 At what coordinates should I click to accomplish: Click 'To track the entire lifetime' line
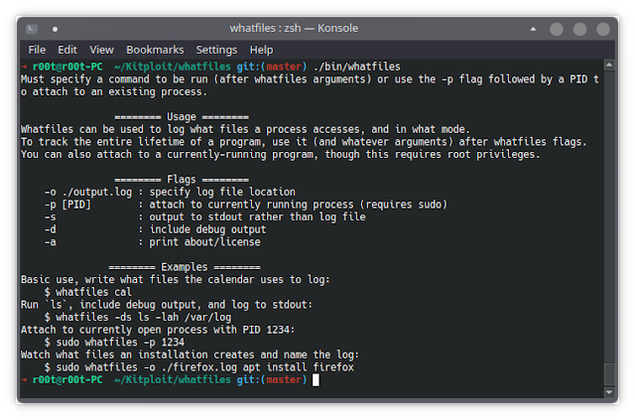point(304,142)
